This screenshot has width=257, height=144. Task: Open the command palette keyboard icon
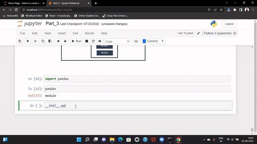click(136, 41)
